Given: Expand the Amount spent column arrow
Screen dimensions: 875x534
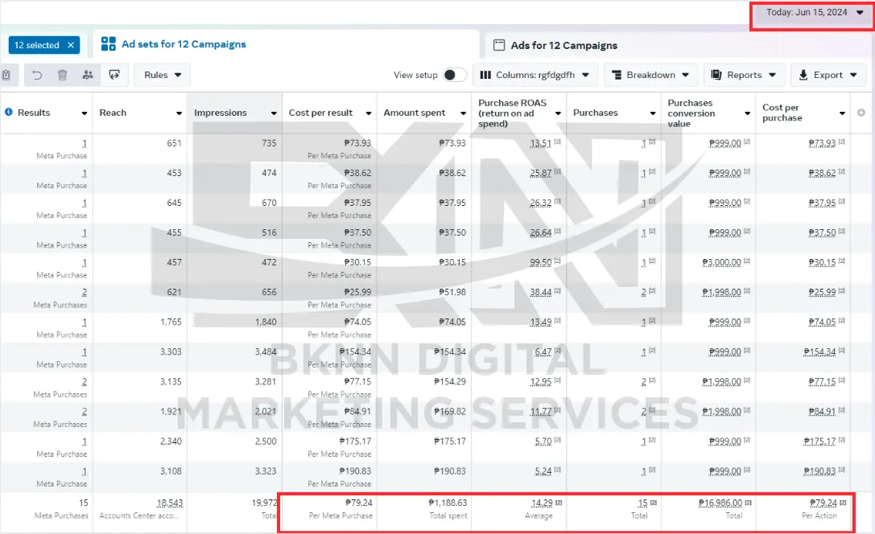Looking at the screenshot, I should click(x=464, y=113).
